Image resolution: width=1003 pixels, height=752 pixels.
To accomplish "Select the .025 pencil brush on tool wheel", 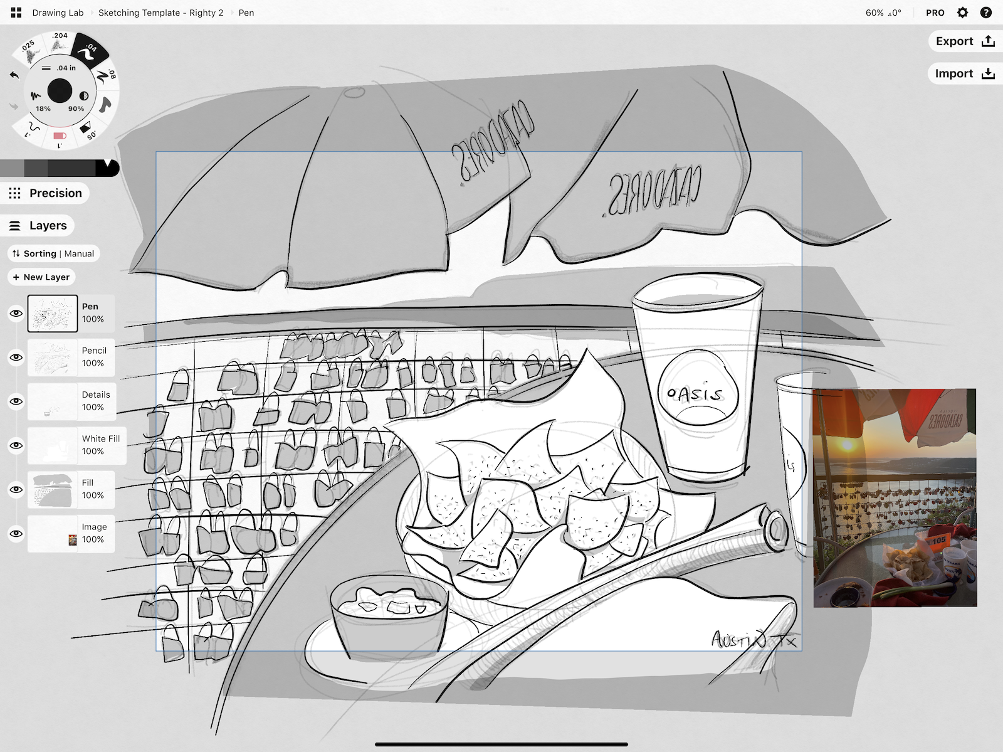I will coord(29,51).
